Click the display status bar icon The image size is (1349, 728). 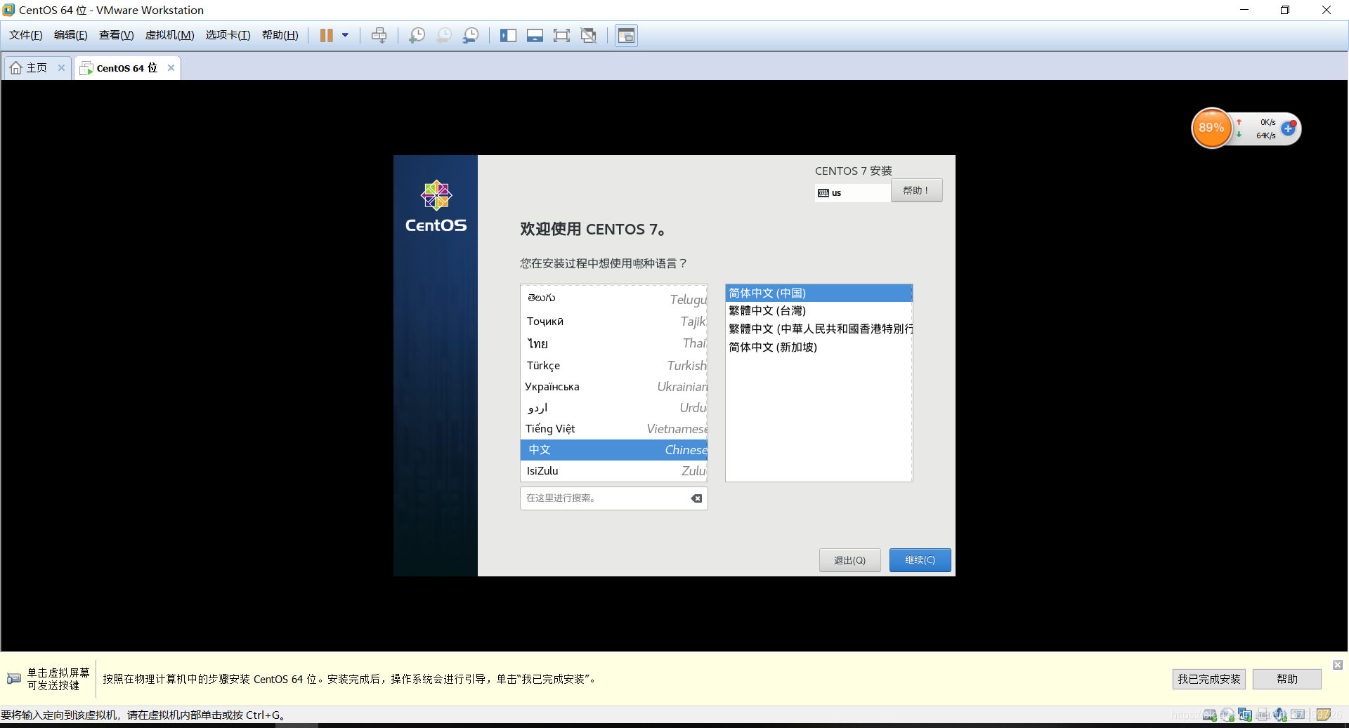click(1298, 715)
